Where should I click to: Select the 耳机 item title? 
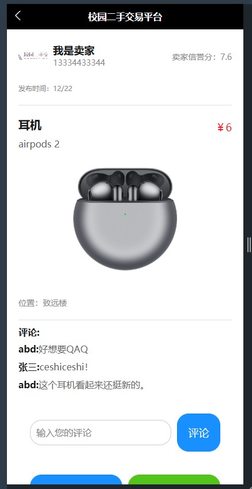pyautogui.click(x=30, y=126)
